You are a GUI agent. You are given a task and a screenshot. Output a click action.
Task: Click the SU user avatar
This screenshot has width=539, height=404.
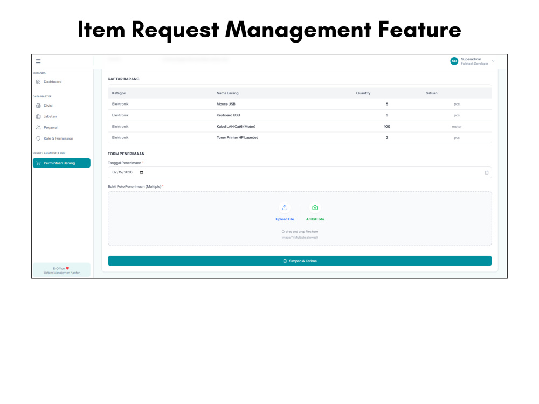pos(454,61)
